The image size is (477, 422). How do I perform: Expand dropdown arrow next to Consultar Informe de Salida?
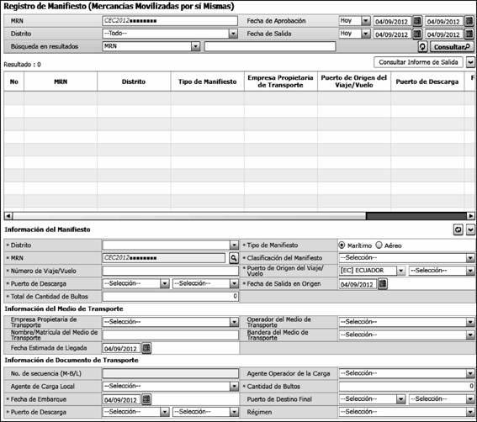pyautogui.click(x=470, y=62)
